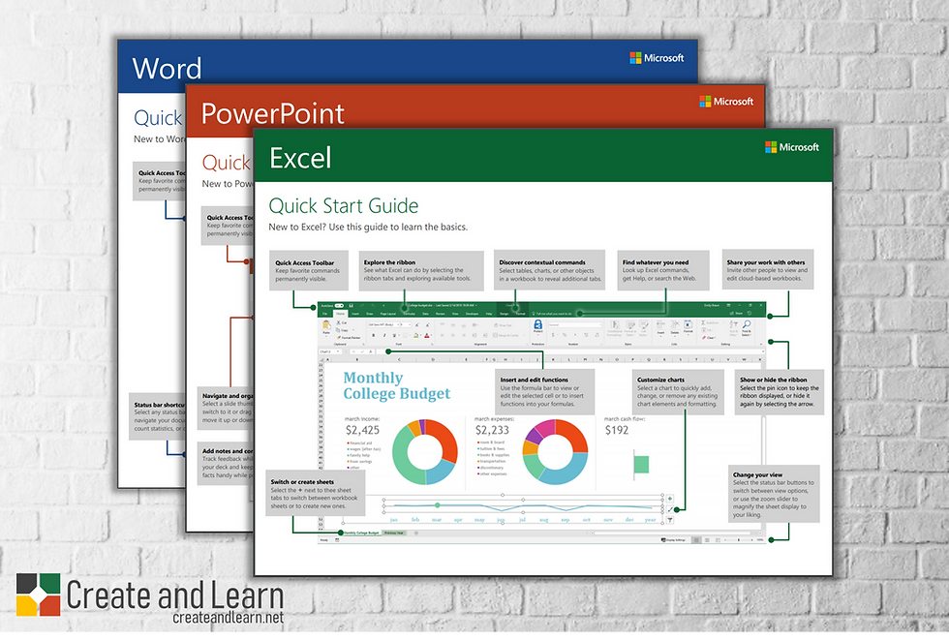
Task: Click the Save icon in Quick Access Toolbar
Action: (351, 306)
